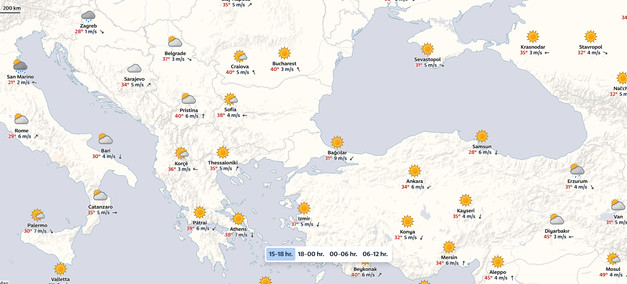627x284 pixels.
Task: Click Krasnodar's 35° 3 m/s reading
Action: 531,53
